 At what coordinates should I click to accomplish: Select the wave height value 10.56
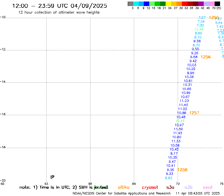tap(175, 145)
